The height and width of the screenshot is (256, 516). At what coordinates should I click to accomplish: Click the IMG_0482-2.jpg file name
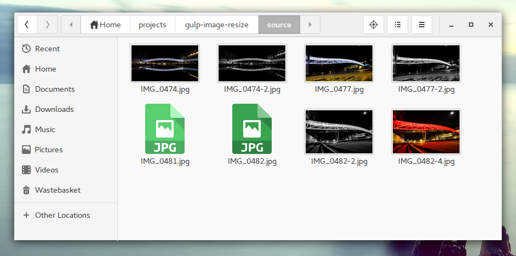click(339, 161)
